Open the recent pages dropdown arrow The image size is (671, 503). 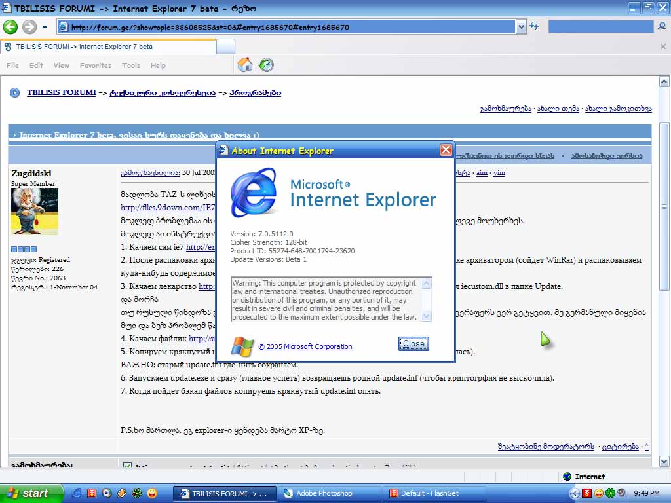coord(45,28)
